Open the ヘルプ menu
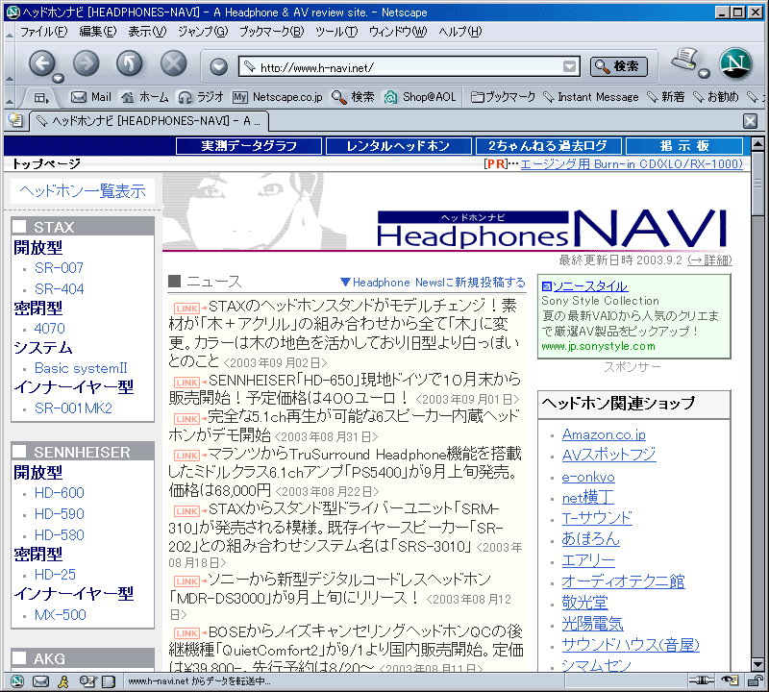The image size is (769, 692). 460,32
